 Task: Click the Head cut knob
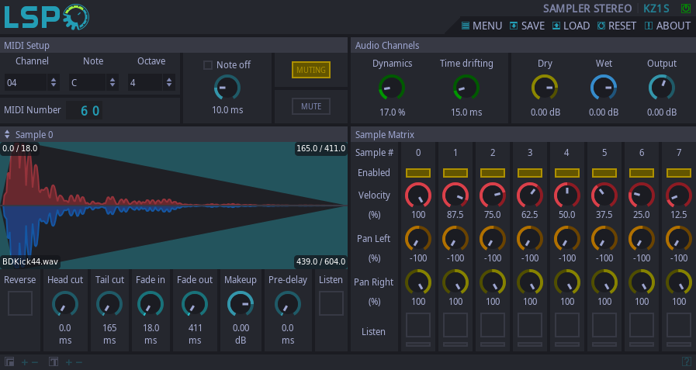(x=65, y=304)
